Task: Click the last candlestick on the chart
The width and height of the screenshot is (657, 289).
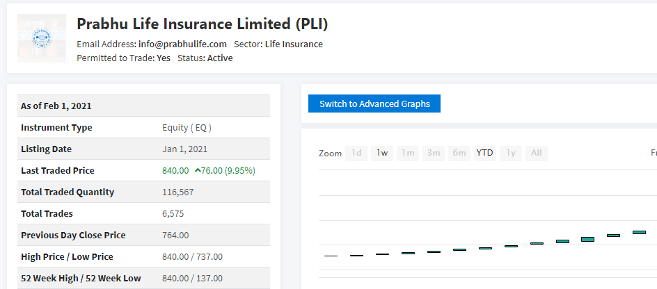Action: (x=639, y=232)
